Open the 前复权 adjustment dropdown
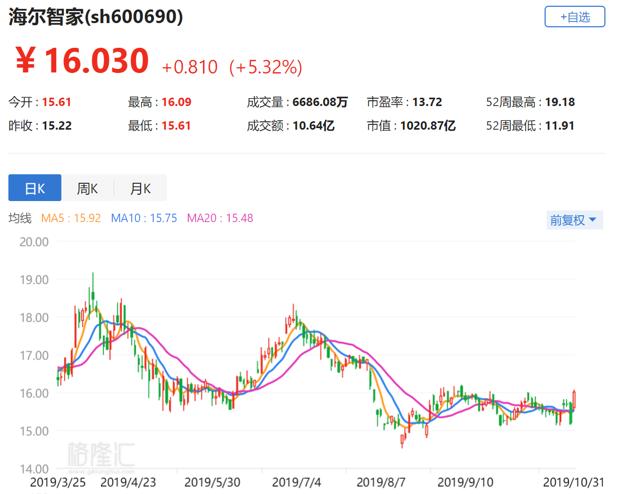The width and height of the screenshot is (628, 494). (x=574, y=220)
